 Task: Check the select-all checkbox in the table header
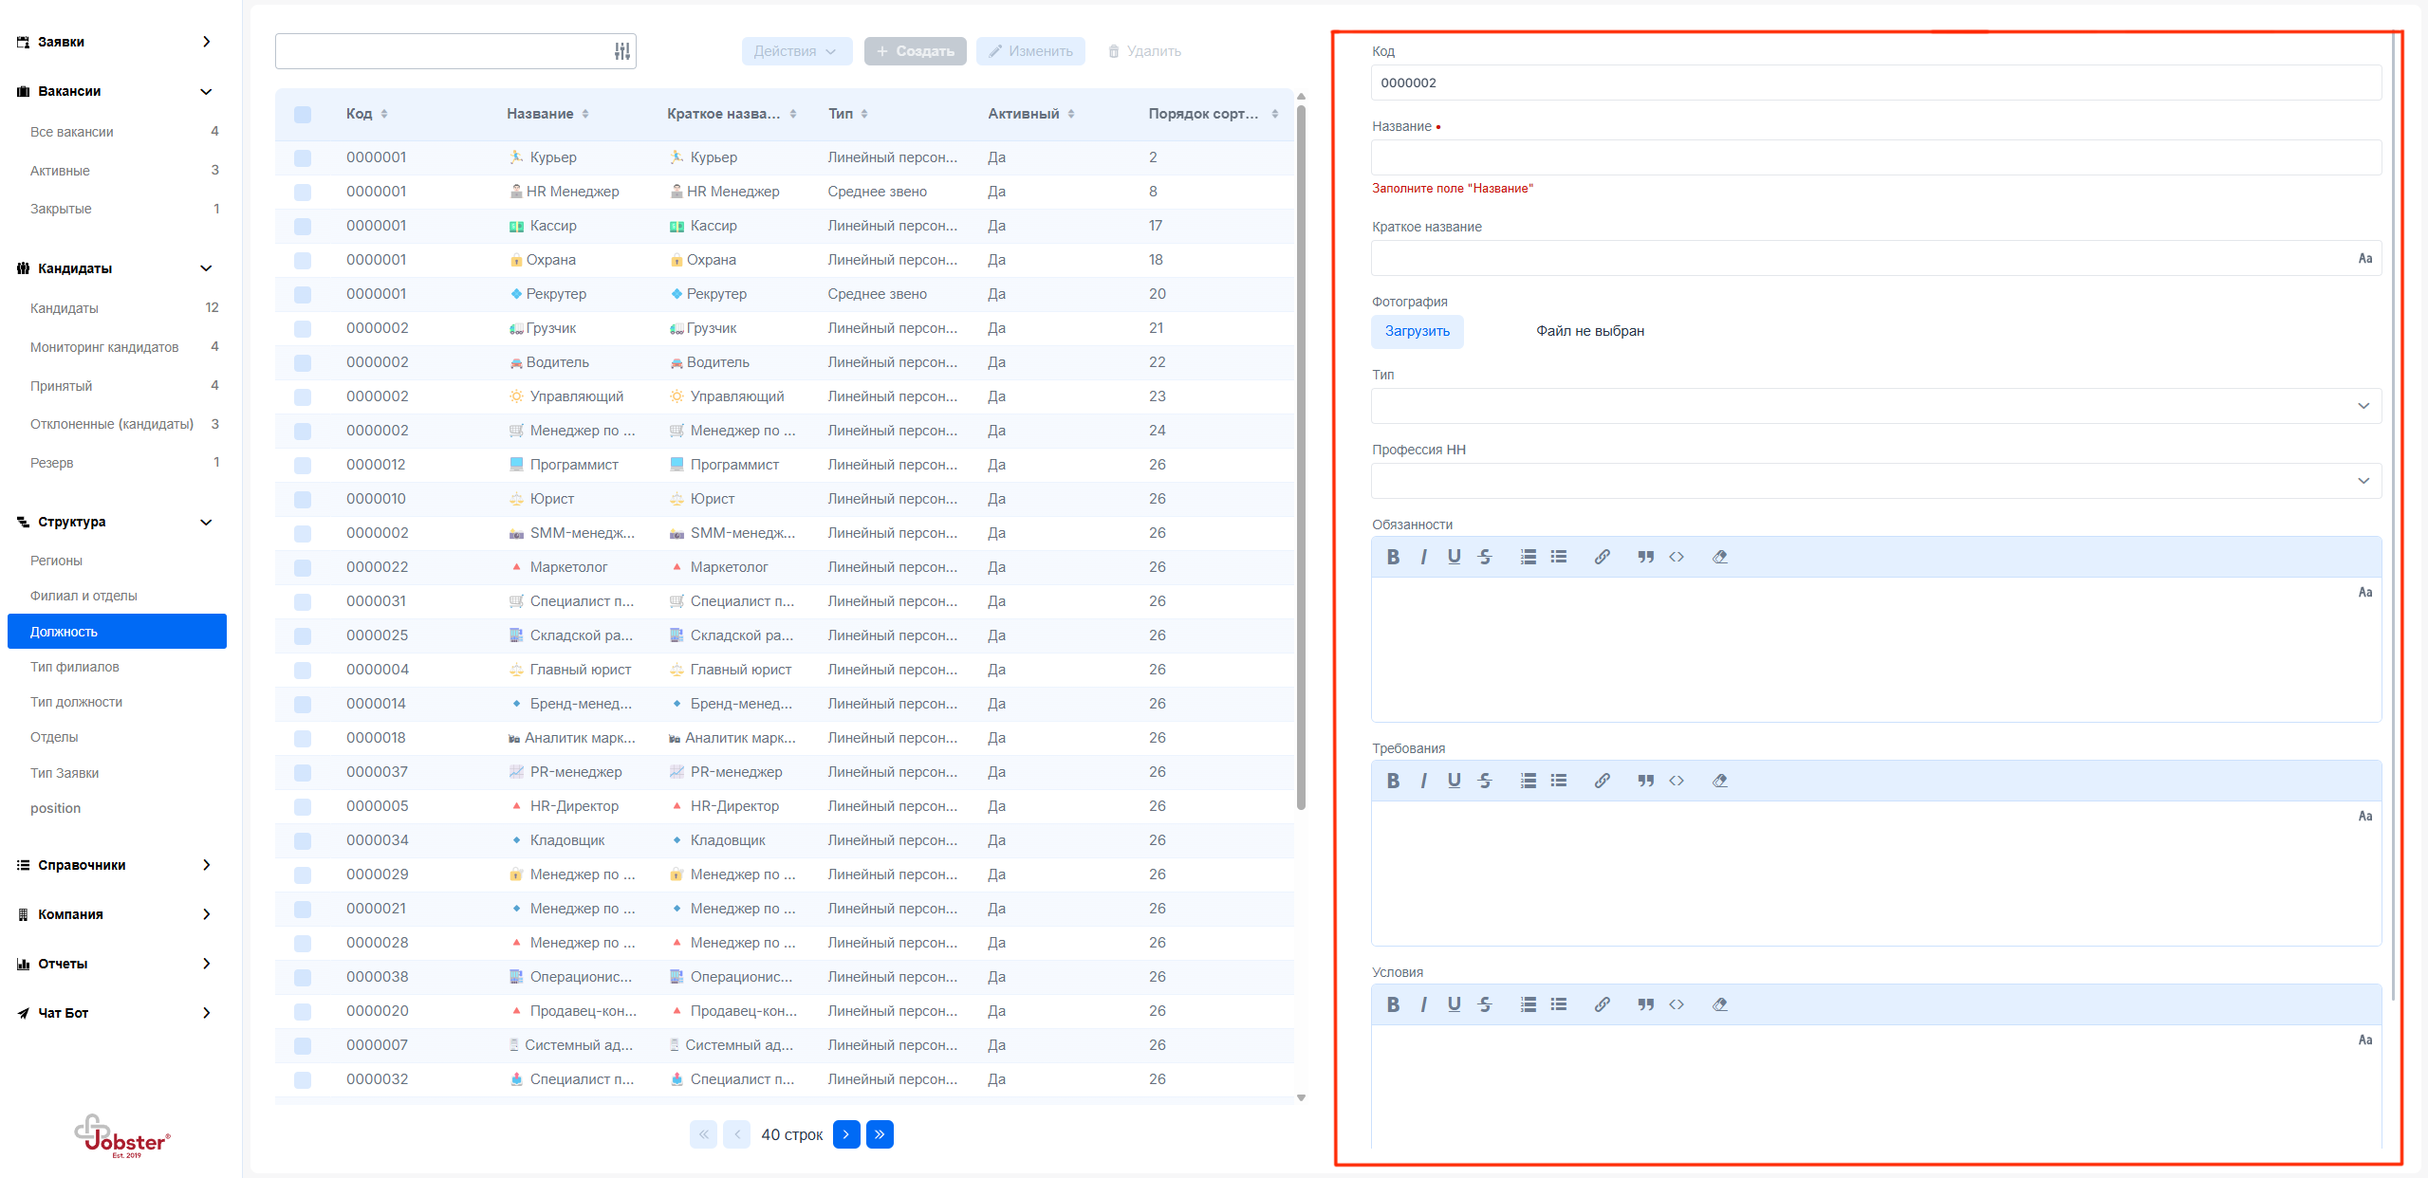pos(303,114)
